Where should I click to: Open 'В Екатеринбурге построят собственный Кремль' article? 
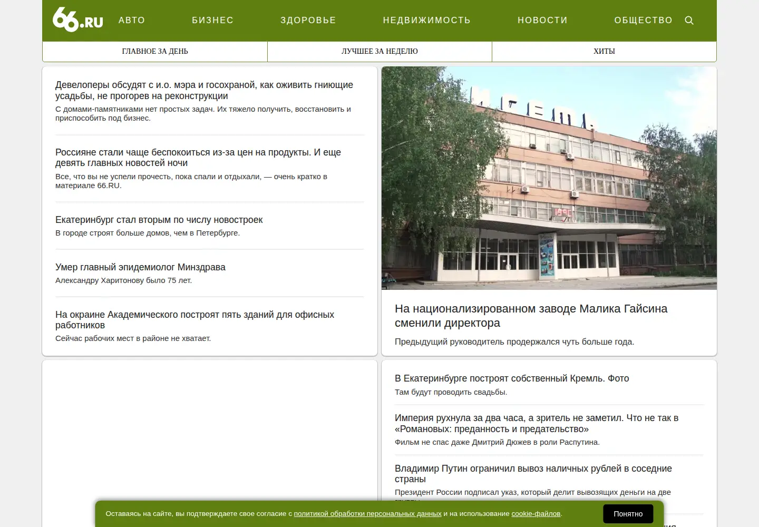point(512,378)
